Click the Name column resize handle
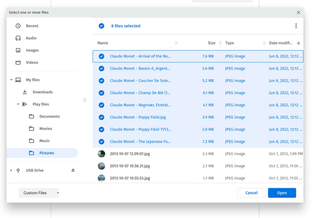This screenshot has height=218, width=336. 177,43
